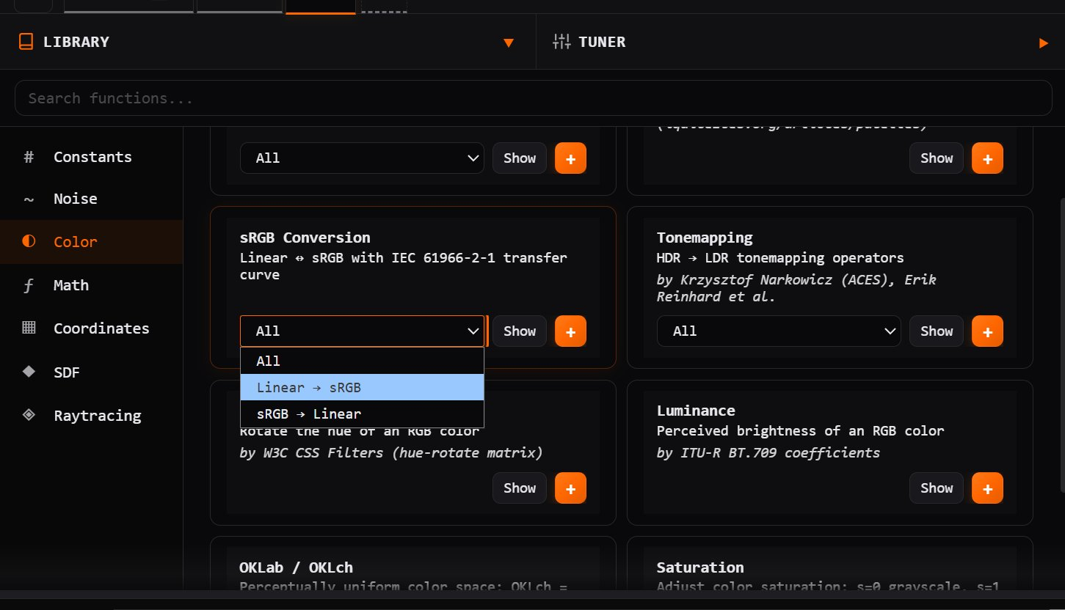Click the Tuner sliders icon
The image size is (1065, 610).
561,43
